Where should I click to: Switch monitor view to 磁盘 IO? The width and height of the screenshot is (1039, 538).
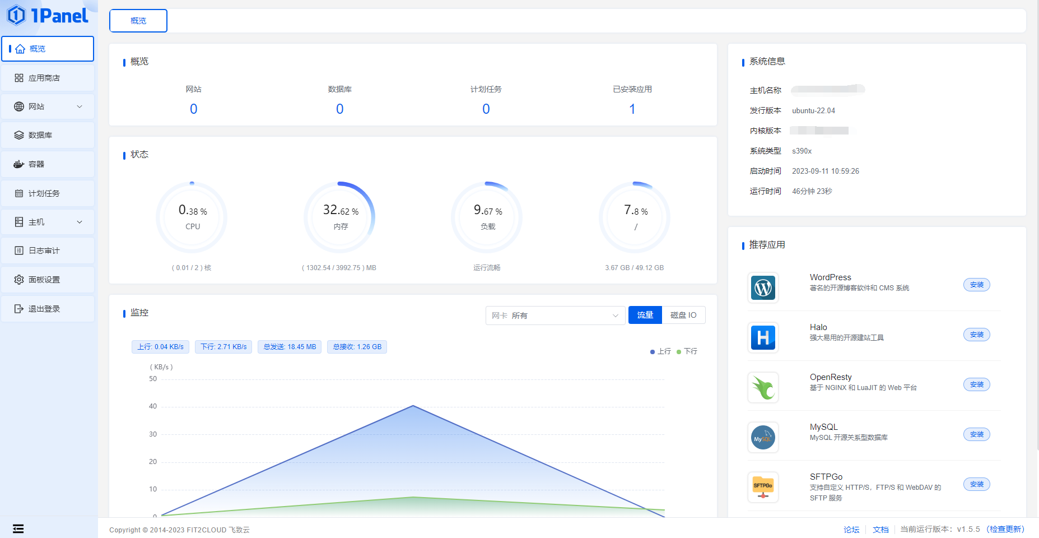click(x=683, y=315)
